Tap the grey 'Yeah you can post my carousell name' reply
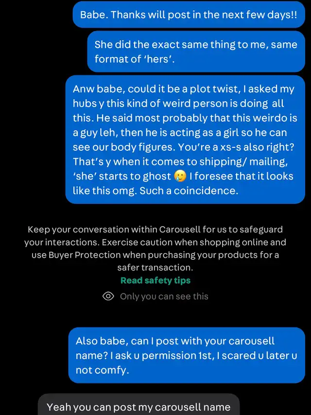Viewport: 311px width, 415px height. (x=138, y=405)
